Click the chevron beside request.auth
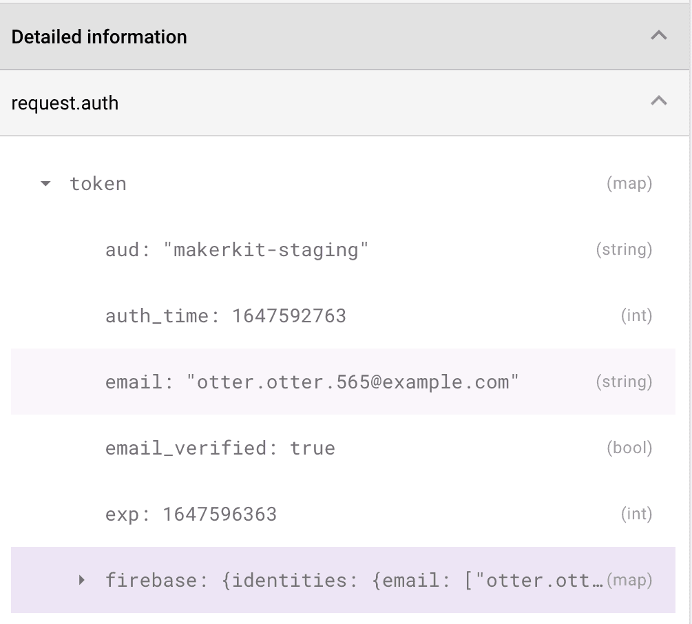The height and width of the screenshot is (624, 692). point(660,102)
